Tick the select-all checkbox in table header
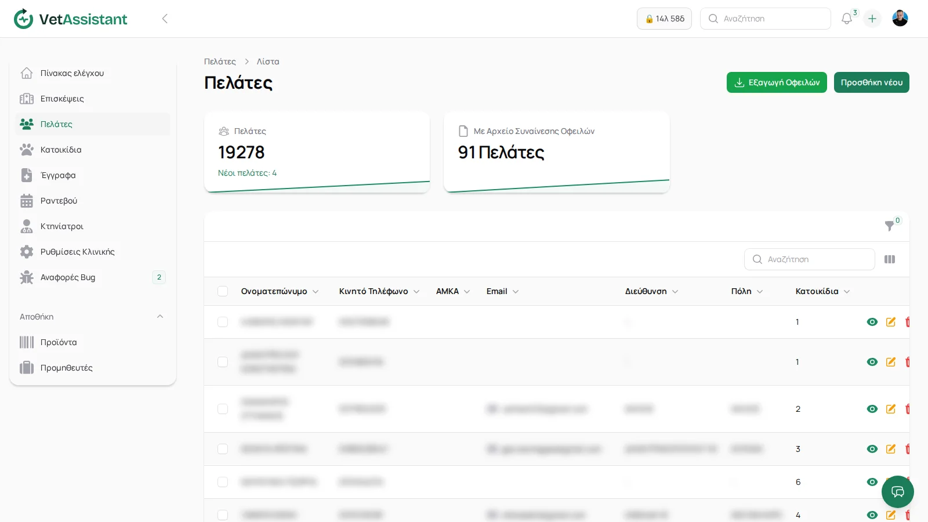Image resolution: width=928 pixels, height=522 pixels. pos(223,291)
